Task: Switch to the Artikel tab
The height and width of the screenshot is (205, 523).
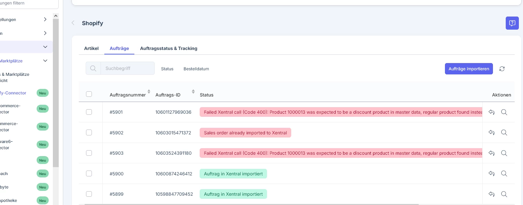Action: pos(91,48)
